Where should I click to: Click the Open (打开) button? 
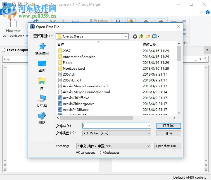click(169, 126)
